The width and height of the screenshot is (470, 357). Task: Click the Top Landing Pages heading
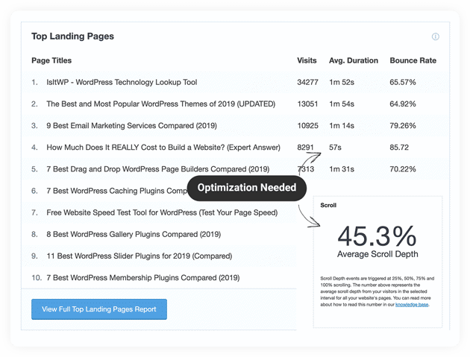pos(72,36)
